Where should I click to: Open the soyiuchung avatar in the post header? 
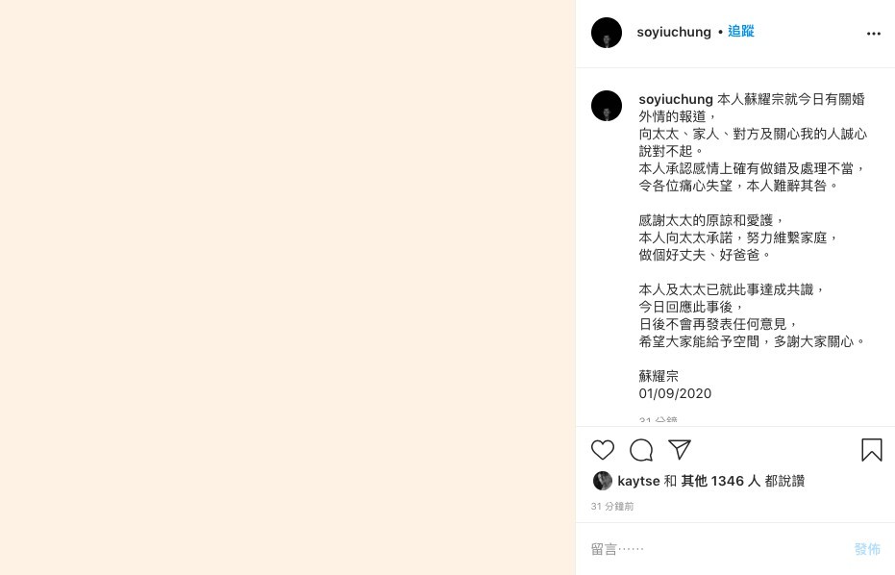[x=607, y=33]
